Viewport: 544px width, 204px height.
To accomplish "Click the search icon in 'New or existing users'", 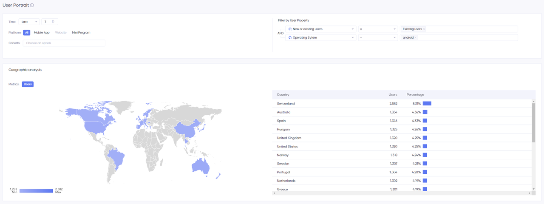I will click(290, 29).
